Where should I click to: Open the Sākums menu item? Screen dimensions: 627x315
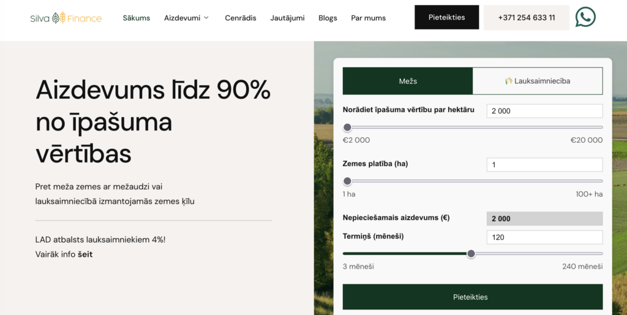click(x=136, y=18)
